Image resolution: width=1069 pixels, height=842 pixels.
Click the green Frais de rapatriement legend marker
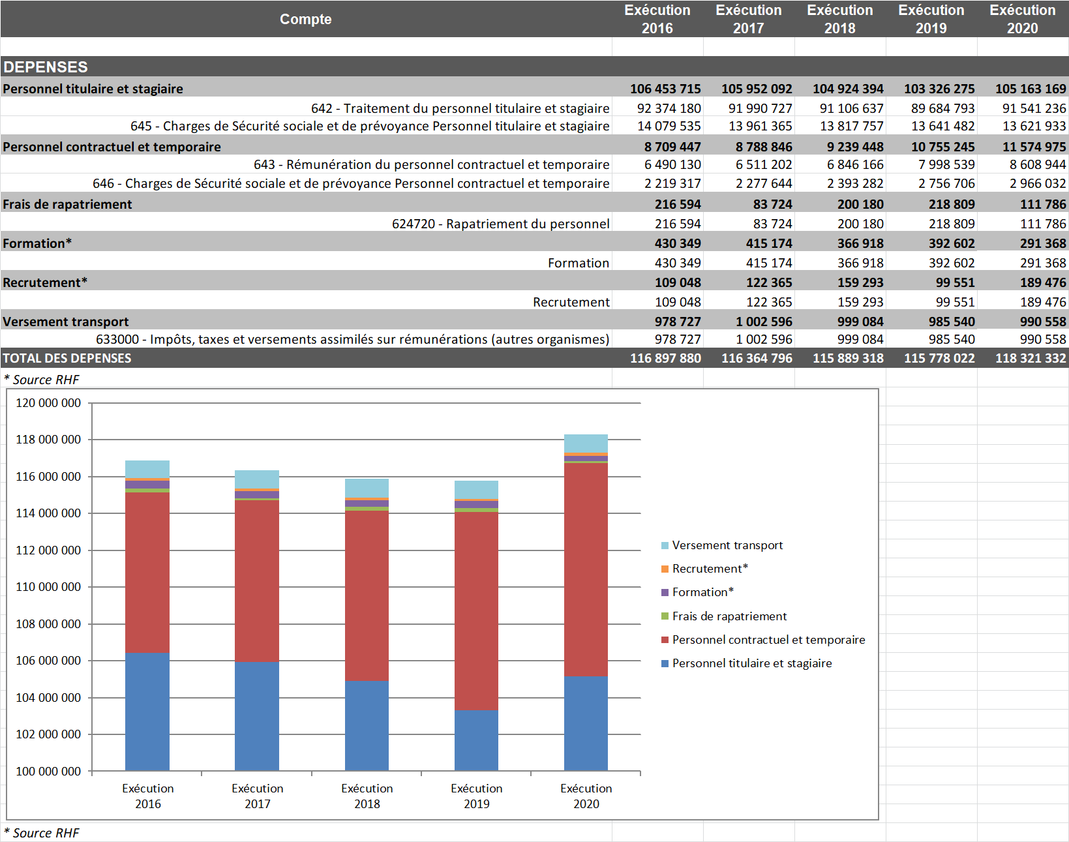[665, 616]
